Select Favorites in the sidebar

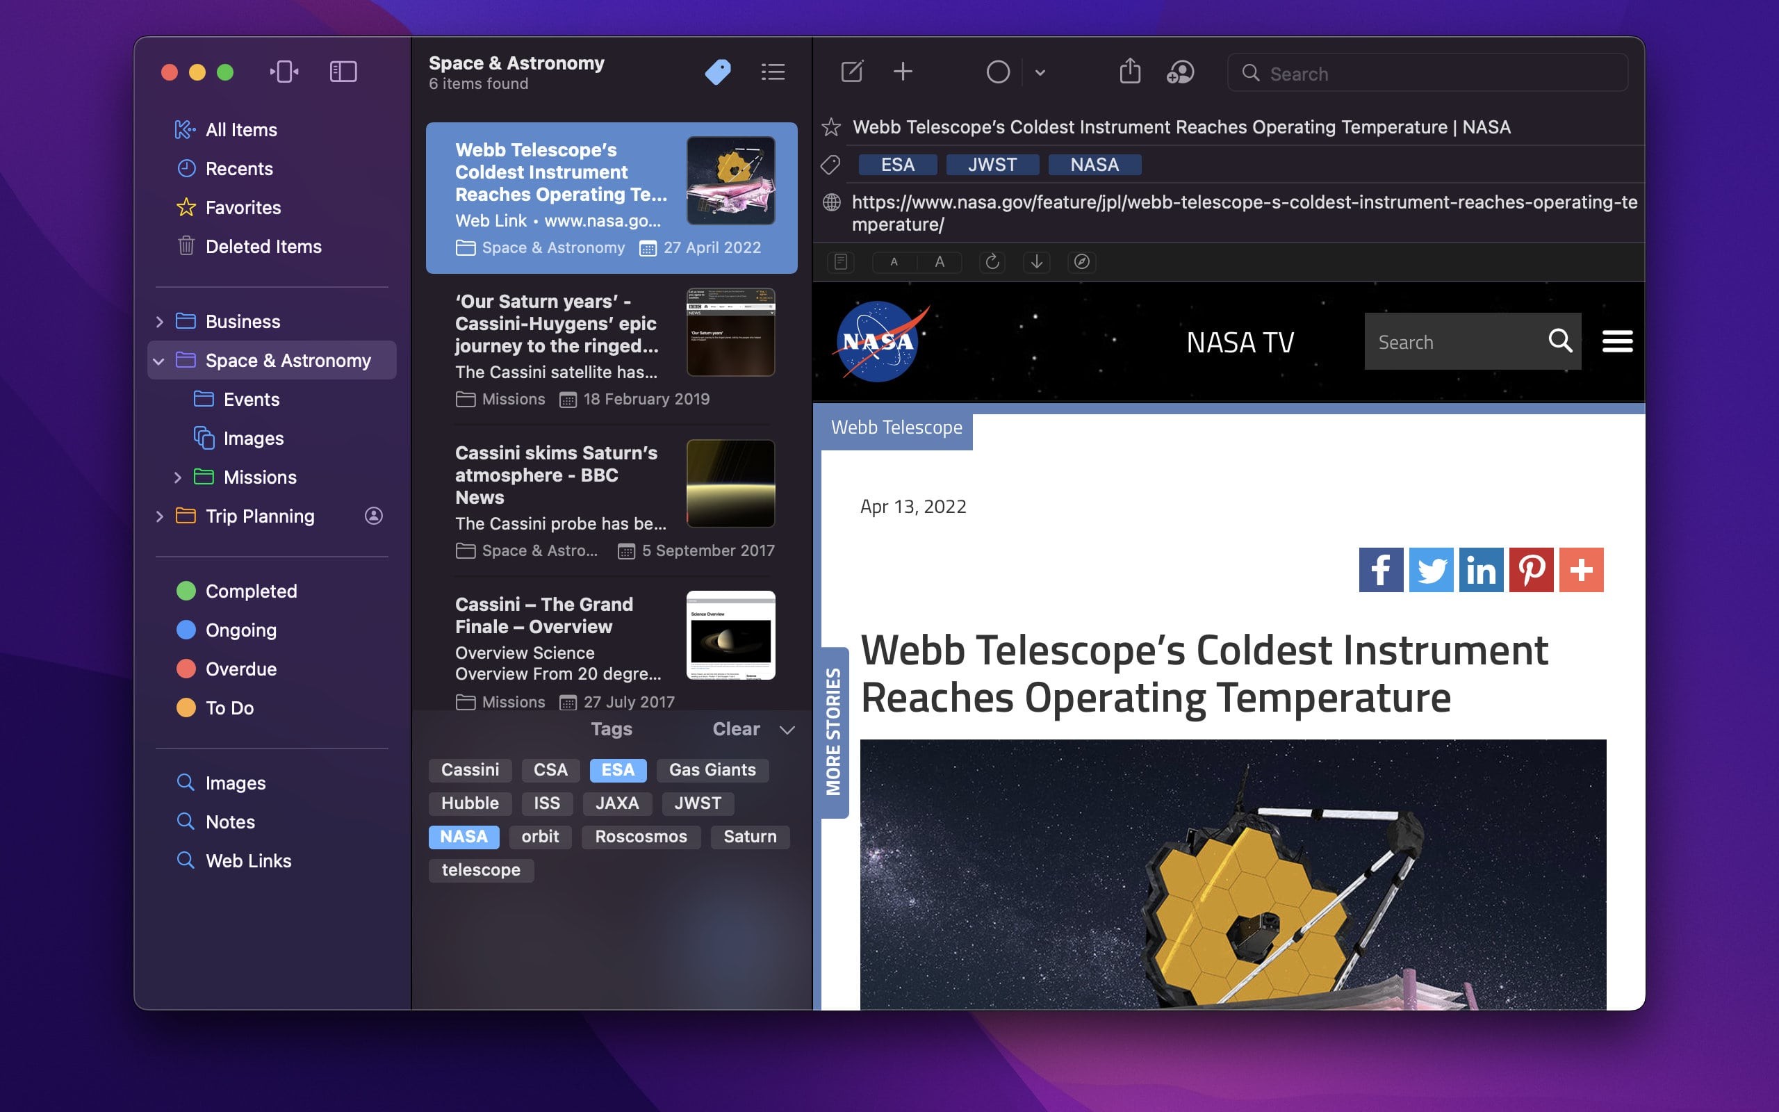click(x=243, y=208)
